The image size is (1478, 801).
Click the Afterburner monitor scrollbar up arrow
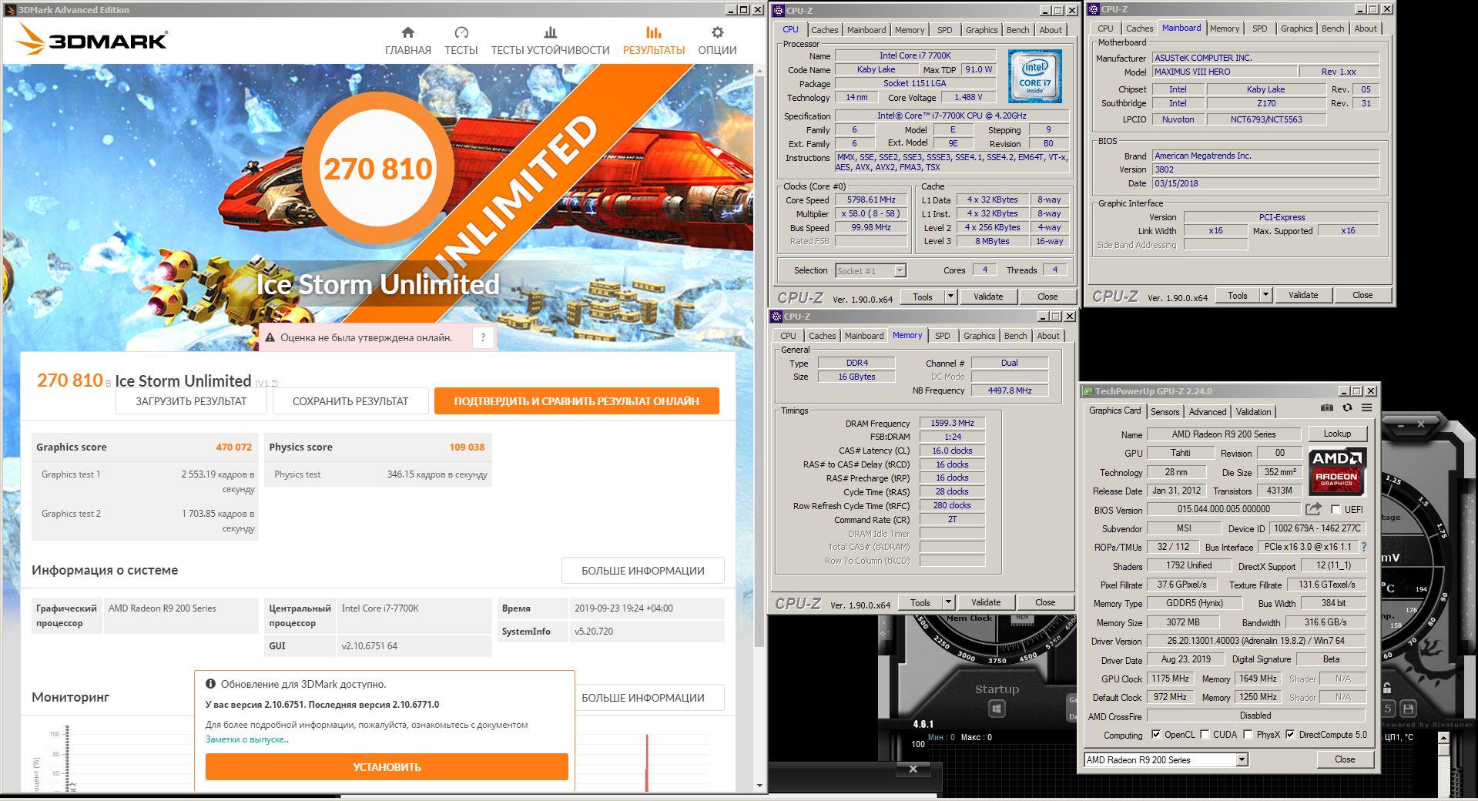click(1443, 738)
